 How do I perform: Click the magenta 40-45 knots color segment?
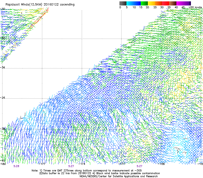tap(180, 3)
